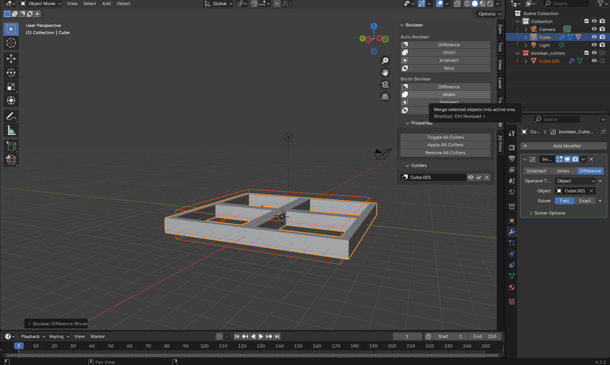Click Toggle All Cuters button
The image size is (610, 365).
[445, 137]
